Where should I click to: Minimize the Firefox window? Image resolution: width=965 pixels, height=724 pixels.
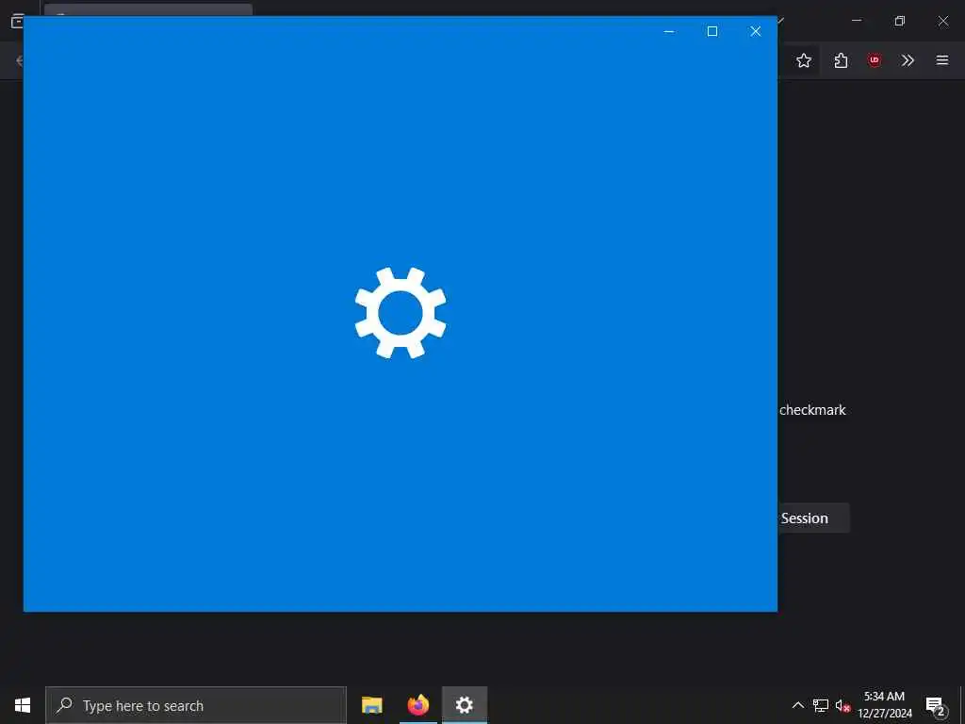coord(857,21)
